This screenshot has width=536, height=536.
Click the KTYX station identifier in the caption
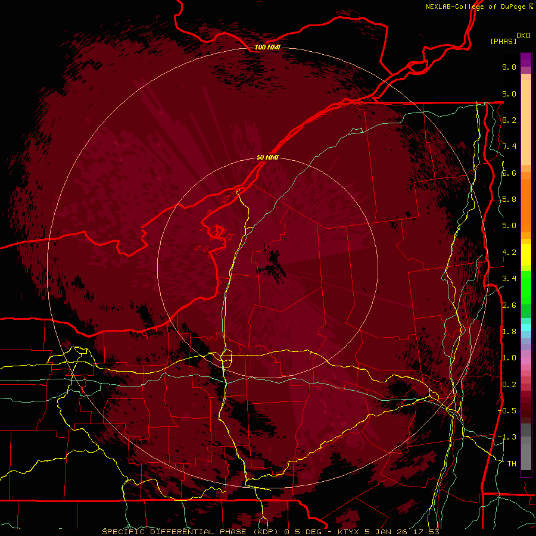coord(349,532)
